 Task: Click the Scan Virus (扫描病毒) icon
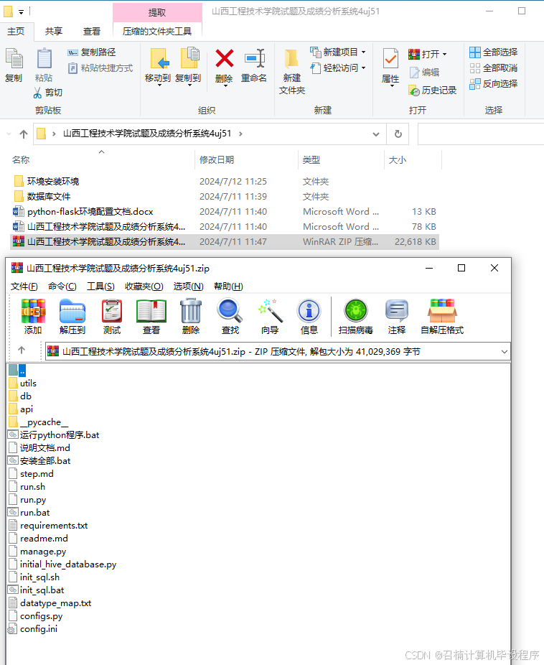355,317
